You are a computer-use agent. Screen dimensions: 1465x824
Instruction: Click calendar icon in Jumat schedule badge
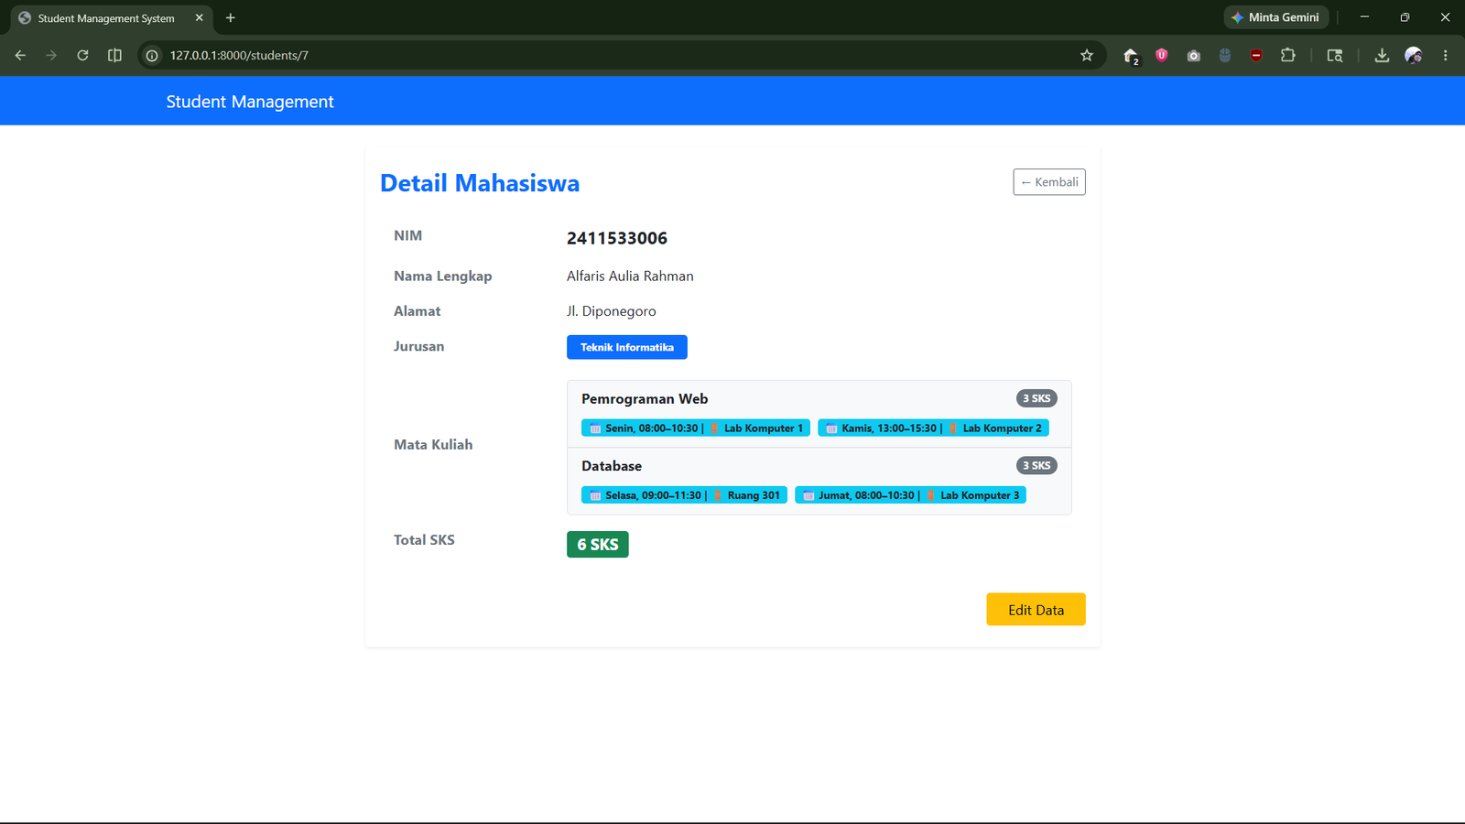[808, 495]
